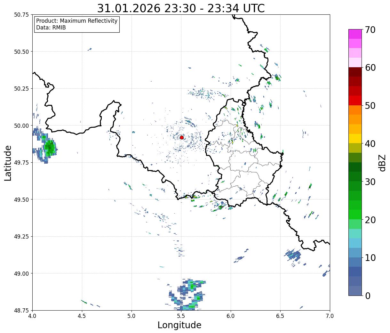Click the latitude tick label "50.00"
Image resolution: width=390 pixels, height=333 pixels.
point(21,126)
